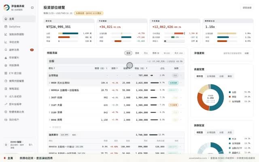Image resolution: width=259 pixels, height=162 pixels.
Task: Sort holdings by the 標的 column
Action: pos(52,68)
